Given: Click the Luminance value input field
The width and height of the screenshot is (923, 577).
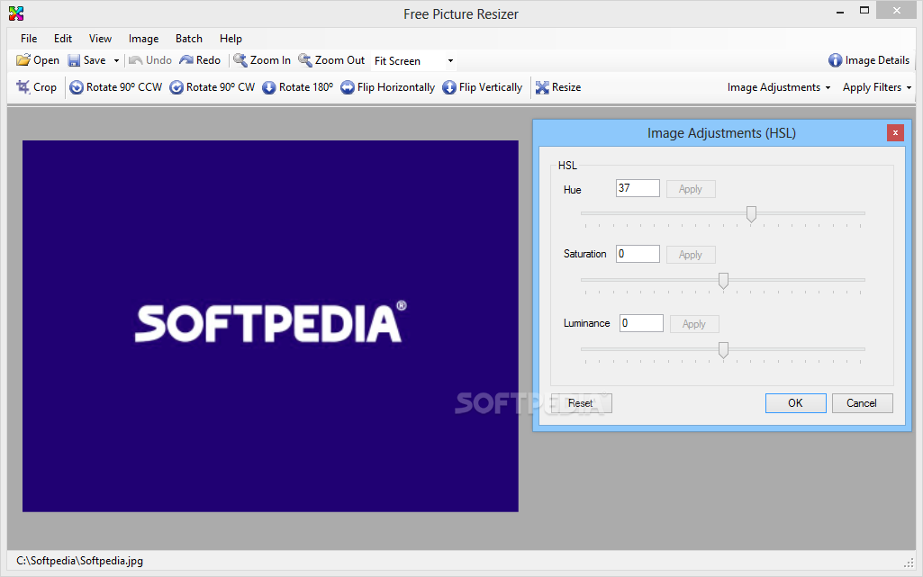Looking at the screenshot, I should 641,323.
